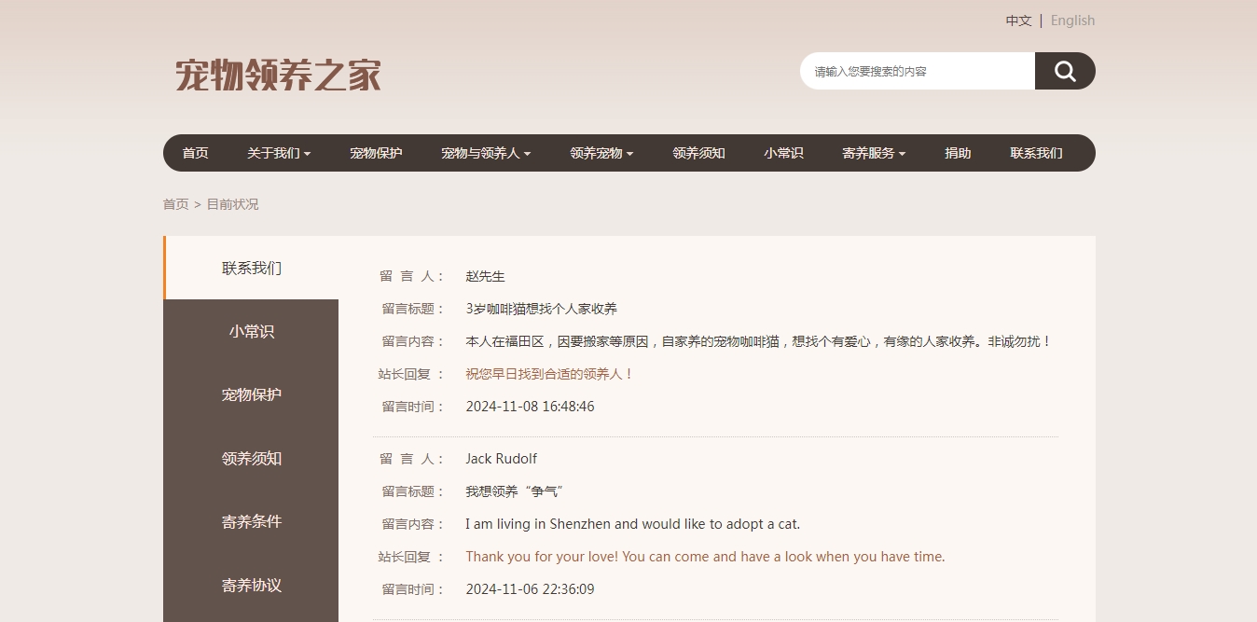
Task: Click 小常识 in the top navigation
Action: pos(783,153)
